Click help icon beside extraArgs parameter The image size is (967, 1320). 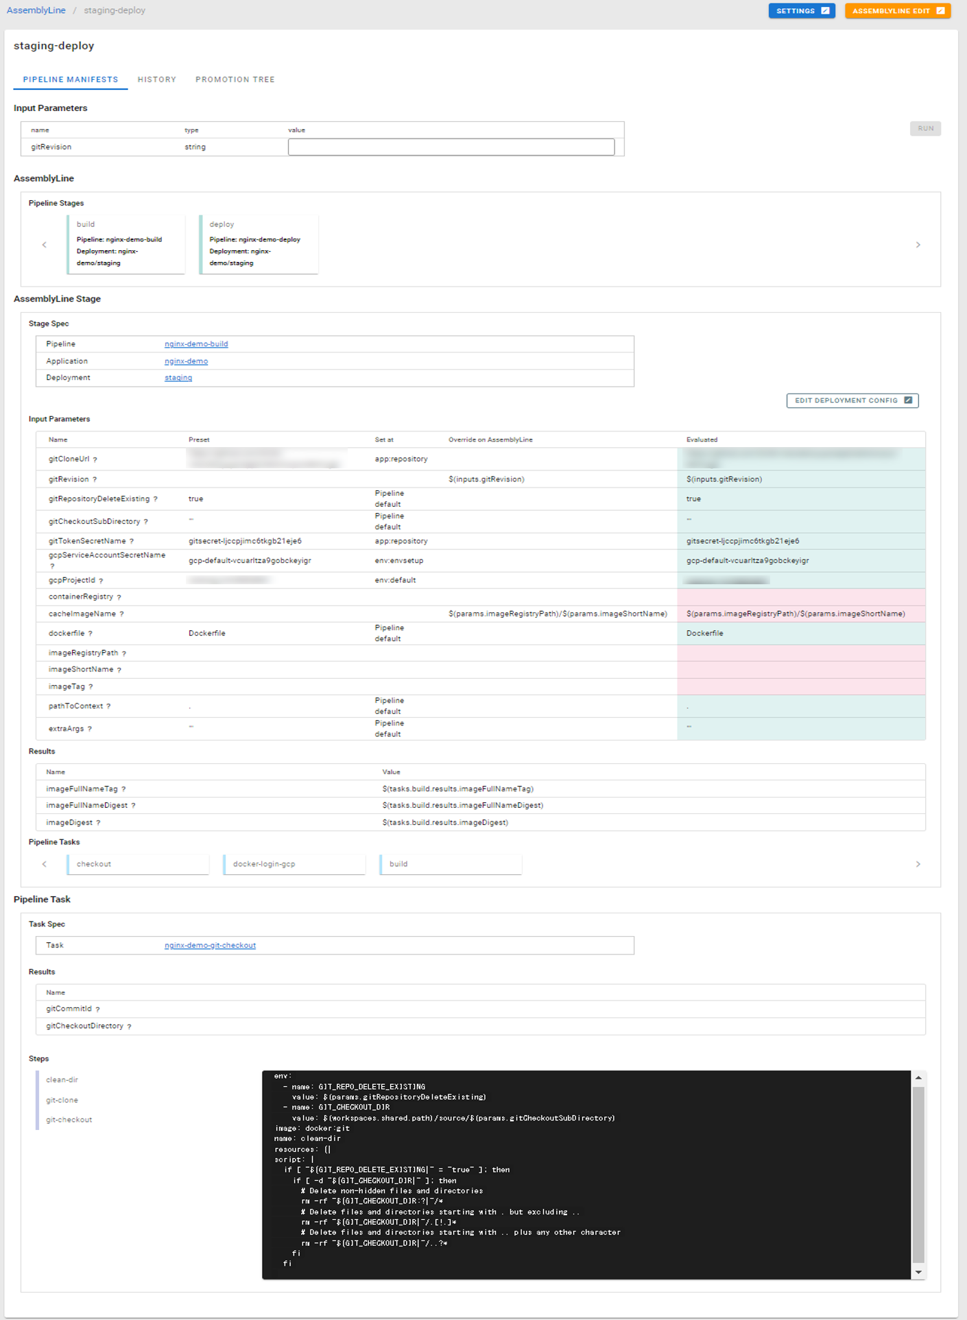point(90,730)
